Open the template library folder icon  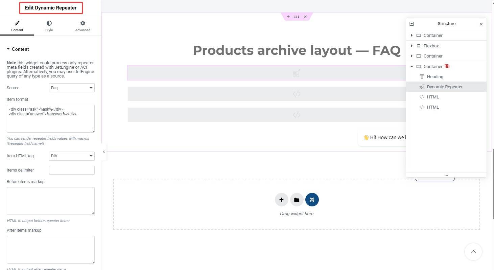[x=297, y=200]
